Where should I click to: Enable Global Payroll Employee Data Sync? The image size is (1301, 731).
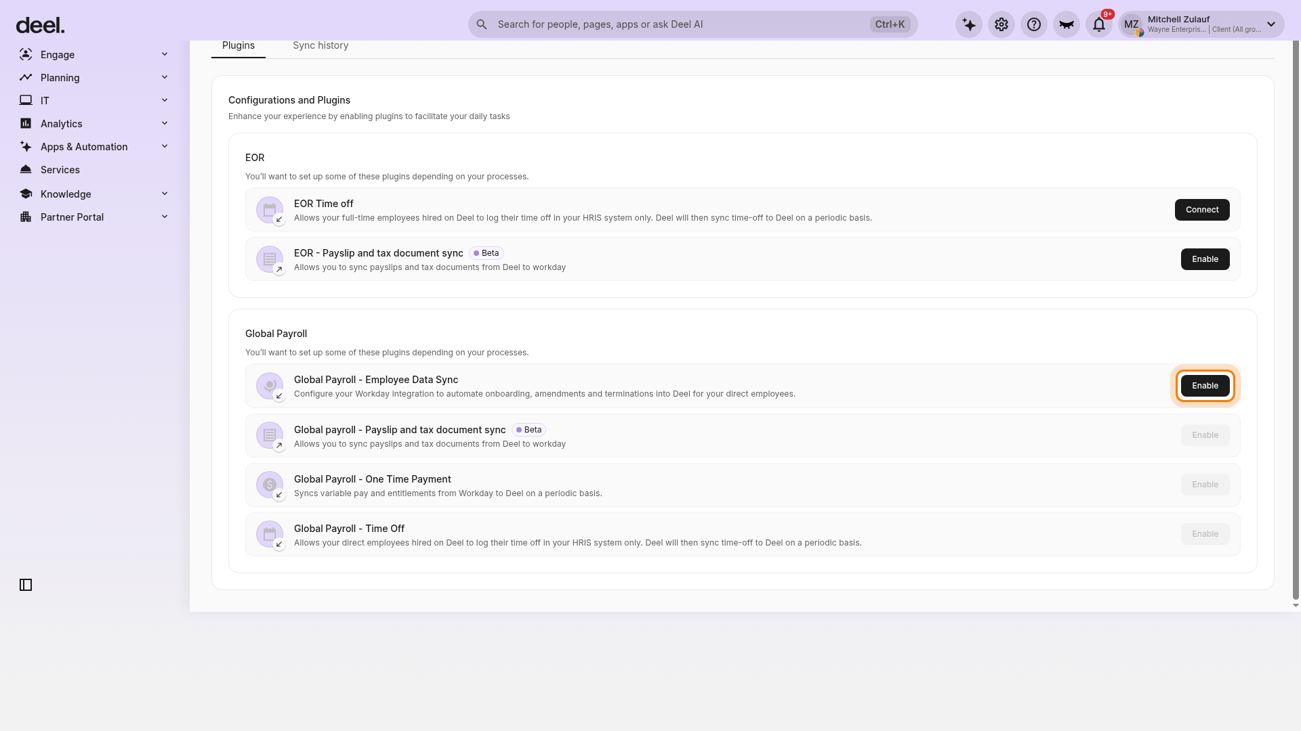[x=1205, y=386]
